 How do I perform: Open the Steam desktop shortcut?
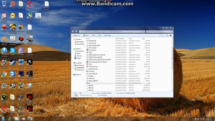click(13, 63)
